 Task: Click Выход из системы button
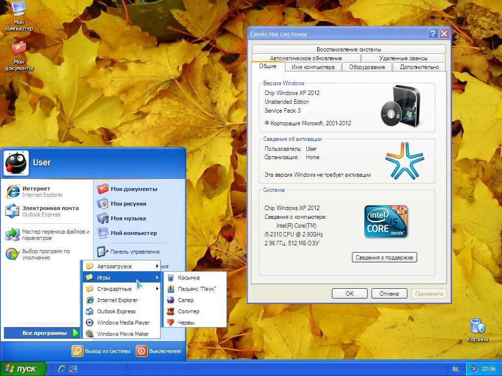tap(101, 351)
